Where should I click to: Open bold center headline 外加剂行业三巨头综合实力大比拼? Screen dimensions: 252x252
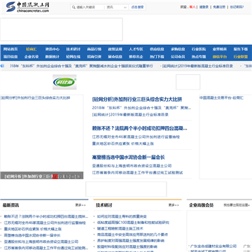click(137, 99)
